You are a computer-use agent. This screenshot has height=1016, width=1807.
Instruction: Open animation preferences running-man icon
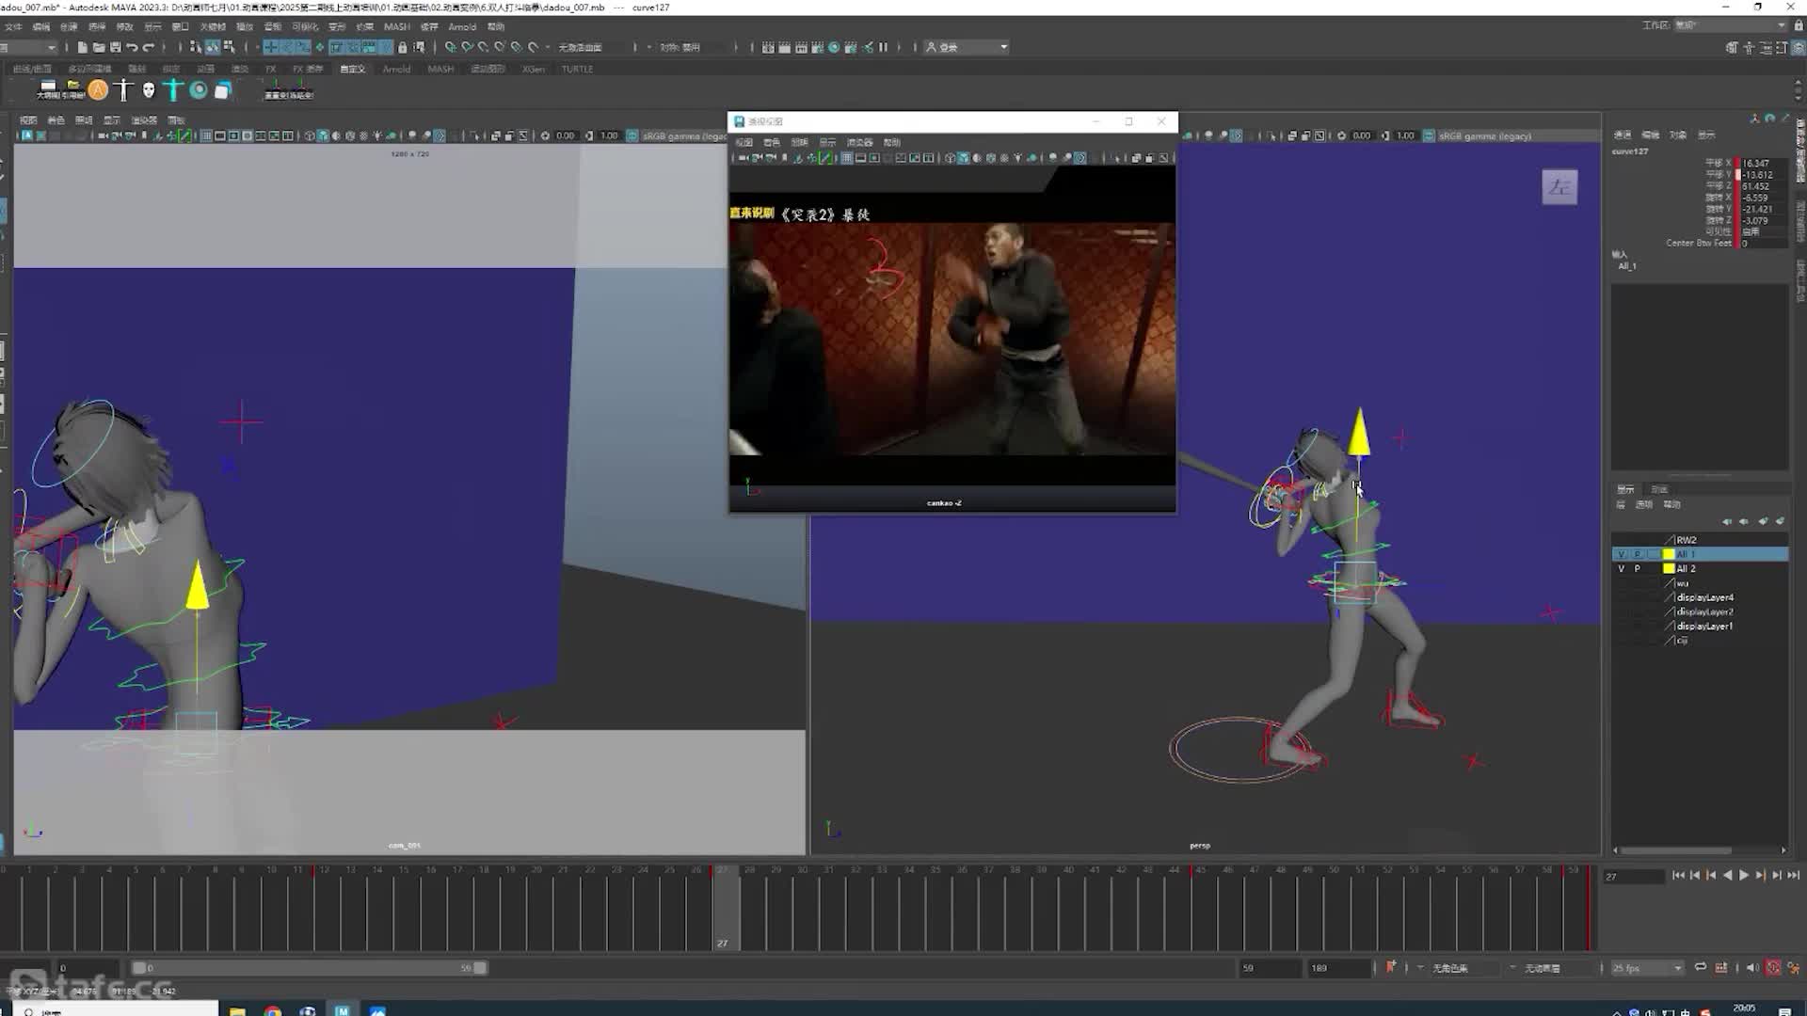[1794, 967]
